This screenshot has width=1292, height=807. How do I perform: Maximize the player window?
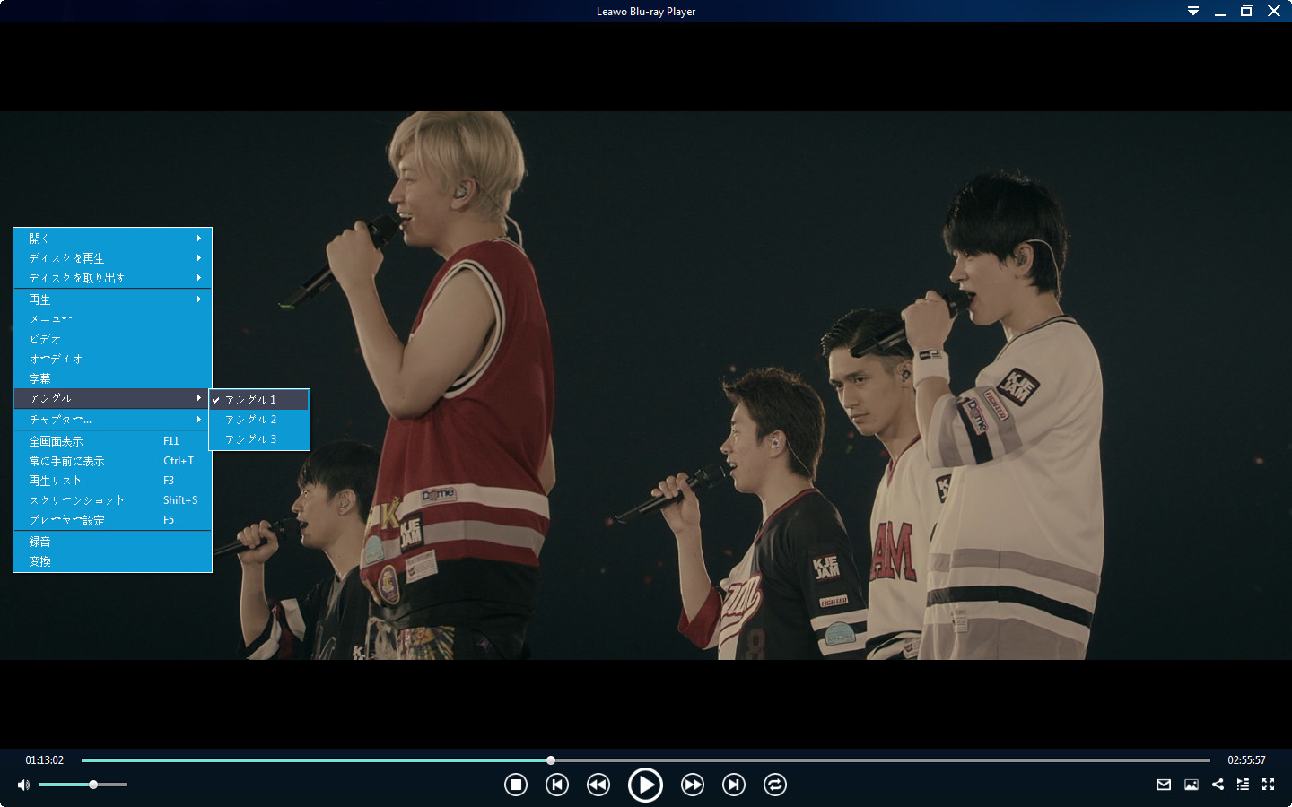(x=1247, y=11)
